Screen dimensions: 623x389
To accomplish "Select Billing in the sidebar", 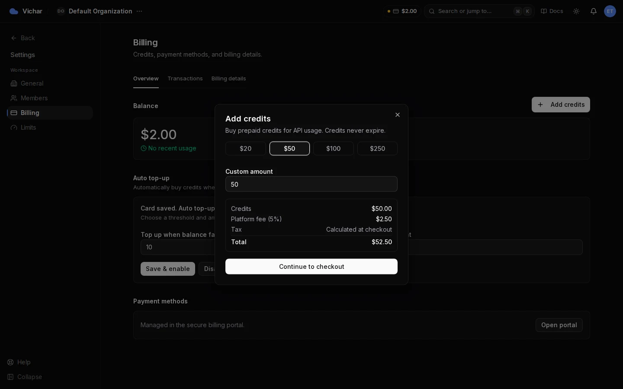I will [50, 113].
